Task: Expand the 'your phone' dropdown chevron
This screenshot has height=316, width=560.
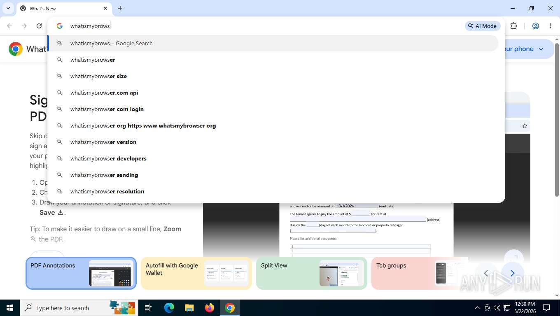Action: tap(541, 49)
